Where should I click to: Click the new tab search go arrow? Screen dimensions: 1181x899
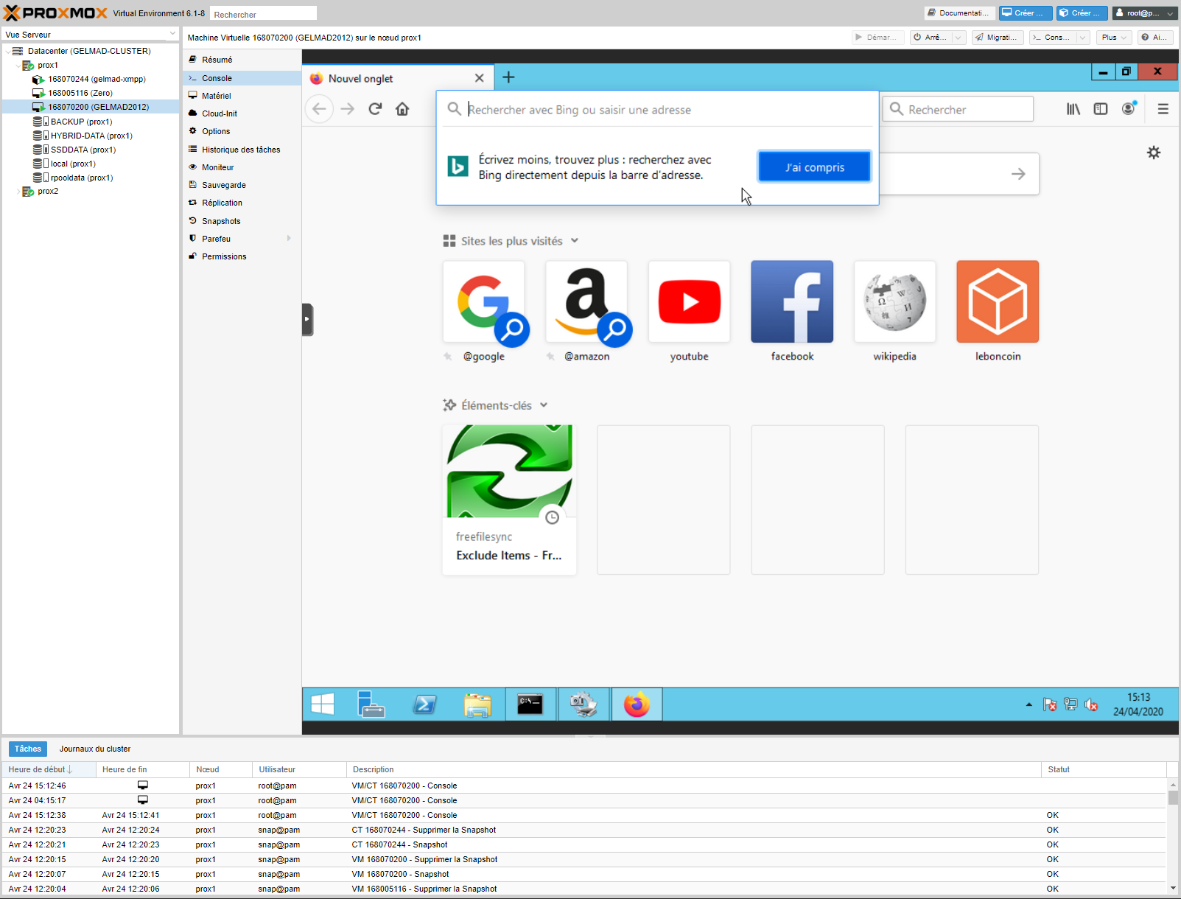point(1018,174)
